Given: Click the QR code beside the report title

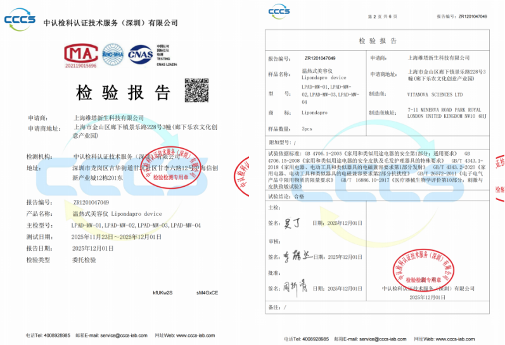Looking at the screenshot, I should [x=196, y=91].
